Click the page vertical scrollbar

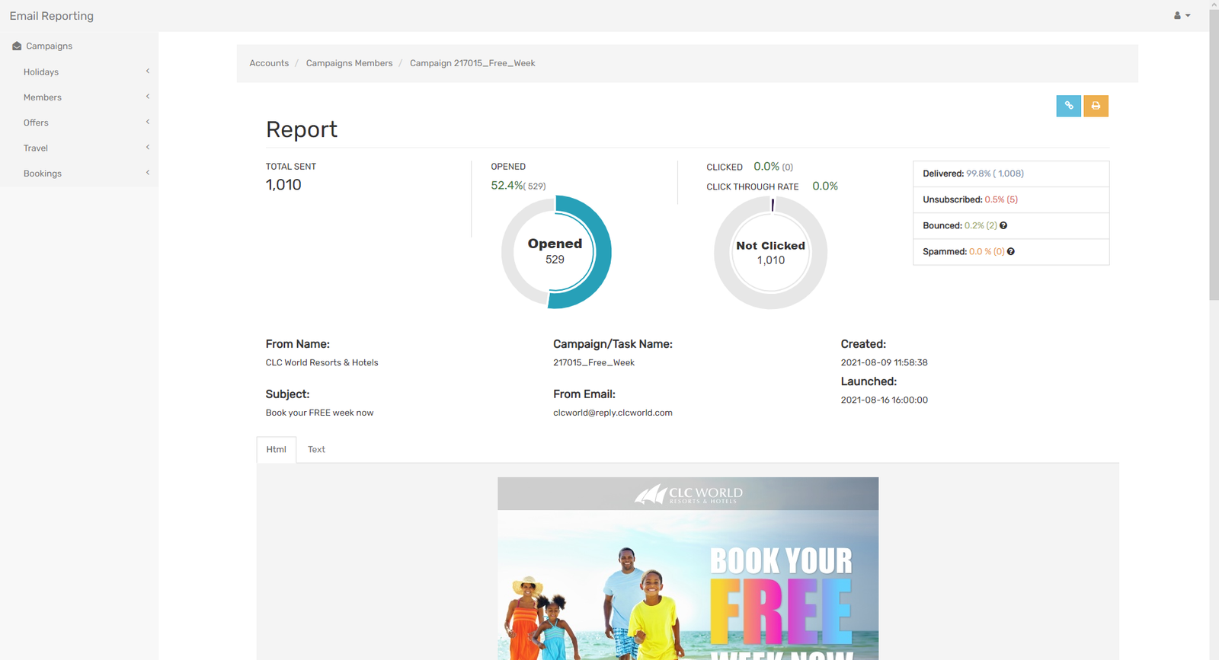click(1214, 152)
